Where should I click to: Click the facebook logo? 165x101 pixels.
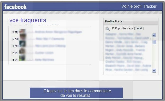pyautogui.click(x=15, y=7)
